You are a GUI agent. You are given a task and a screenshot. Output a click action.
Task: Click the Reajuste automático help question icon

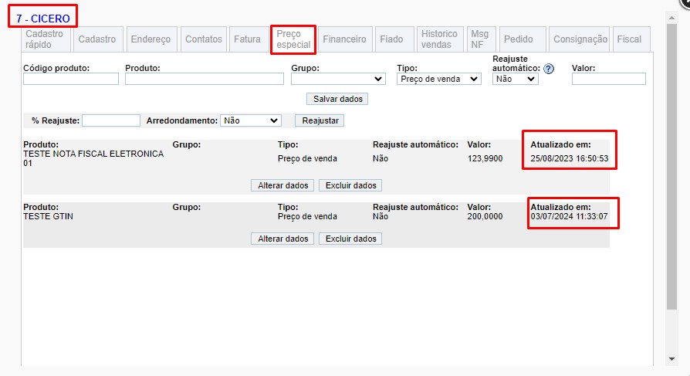coord(548,69)
